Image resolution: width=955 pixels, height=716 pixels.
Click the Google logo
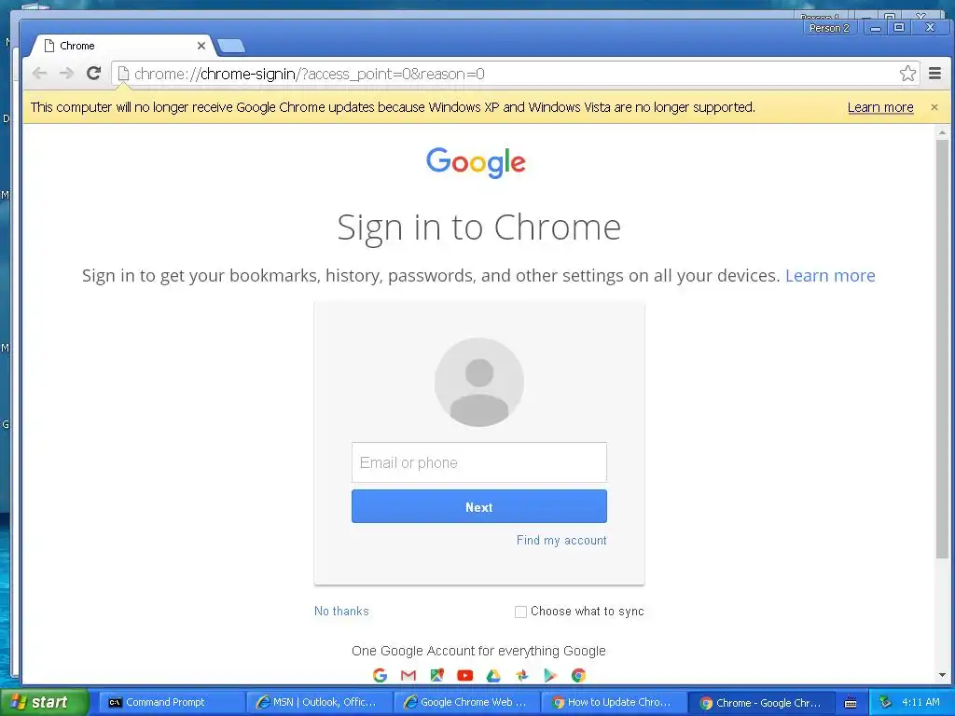476,162
